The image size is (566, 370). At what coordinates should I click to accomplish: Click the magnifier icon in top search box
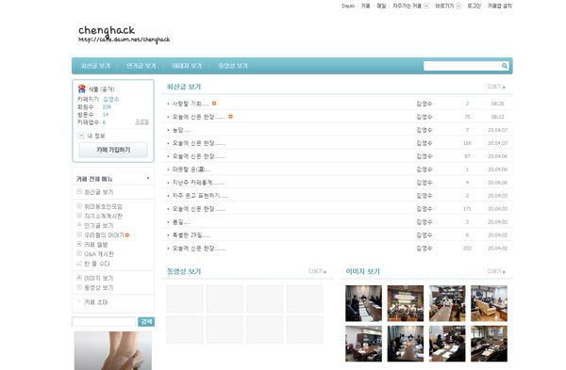pyautogui.click(x=505, y=66)
